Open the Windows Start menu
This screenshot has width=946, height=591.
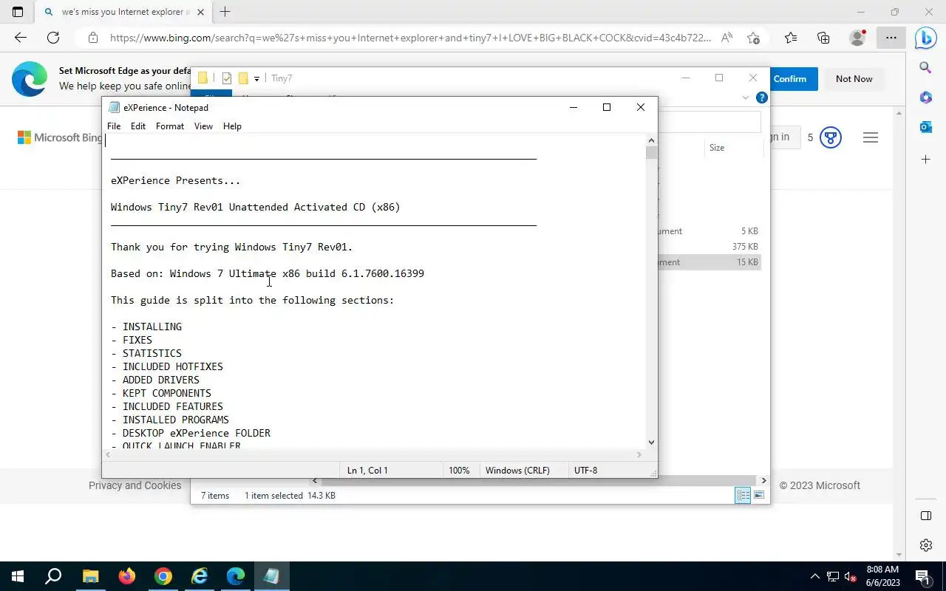click(x=18, y=576)
